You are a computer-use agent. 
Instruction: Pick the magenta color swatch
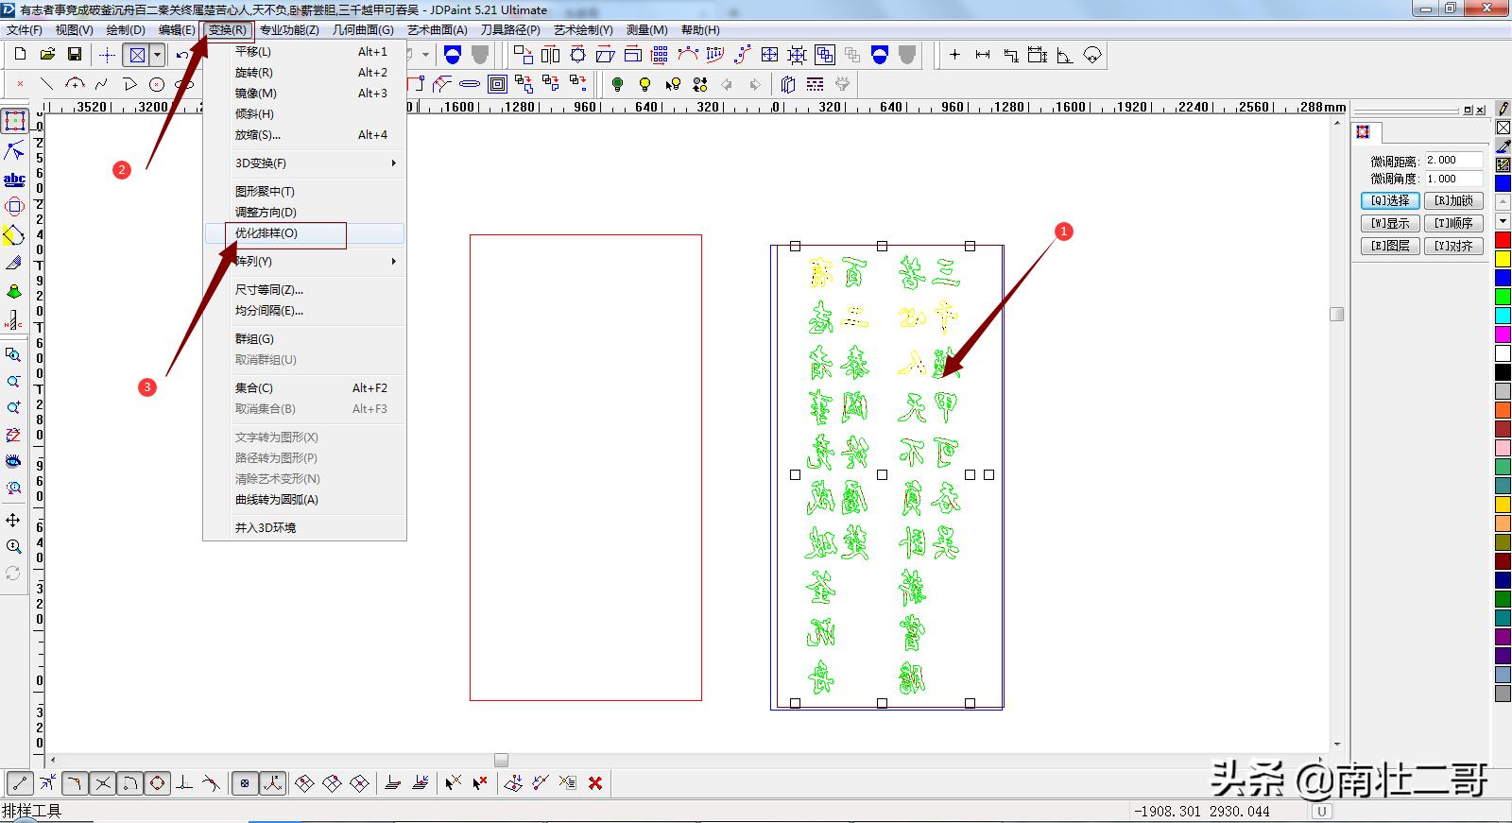click(x=1503, y=334)
